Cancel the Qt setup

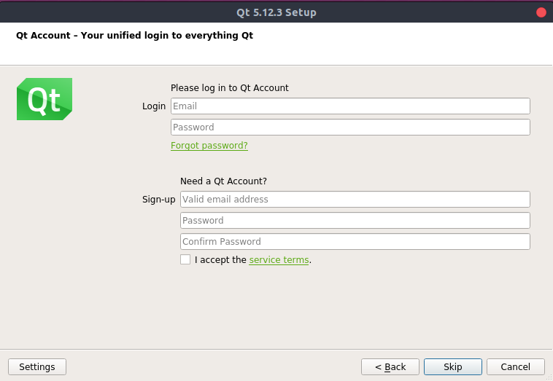516,367
